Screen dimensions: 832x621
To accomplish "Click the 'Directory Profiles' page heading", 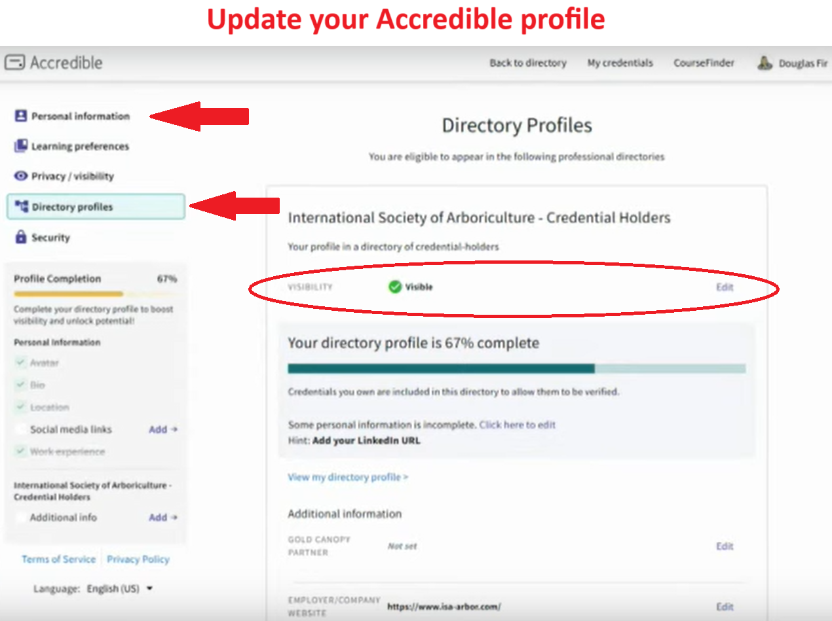I will point(517,126).
